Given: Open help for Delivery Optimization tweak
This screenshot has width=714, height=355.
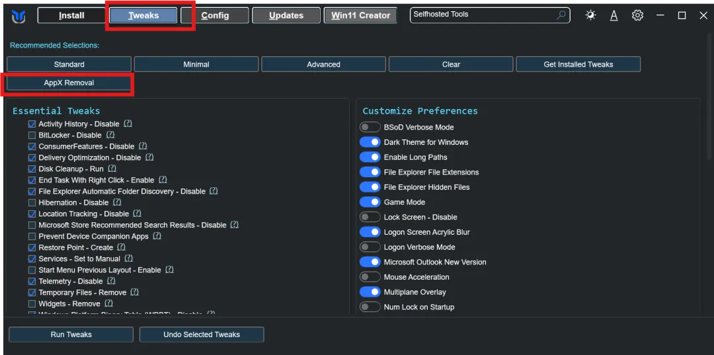Looking at the screenshot, I should pyautogui.click(x=149, y=157).
